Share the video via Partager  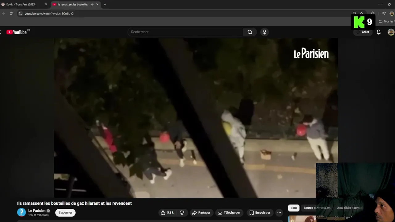coord(201,213)
